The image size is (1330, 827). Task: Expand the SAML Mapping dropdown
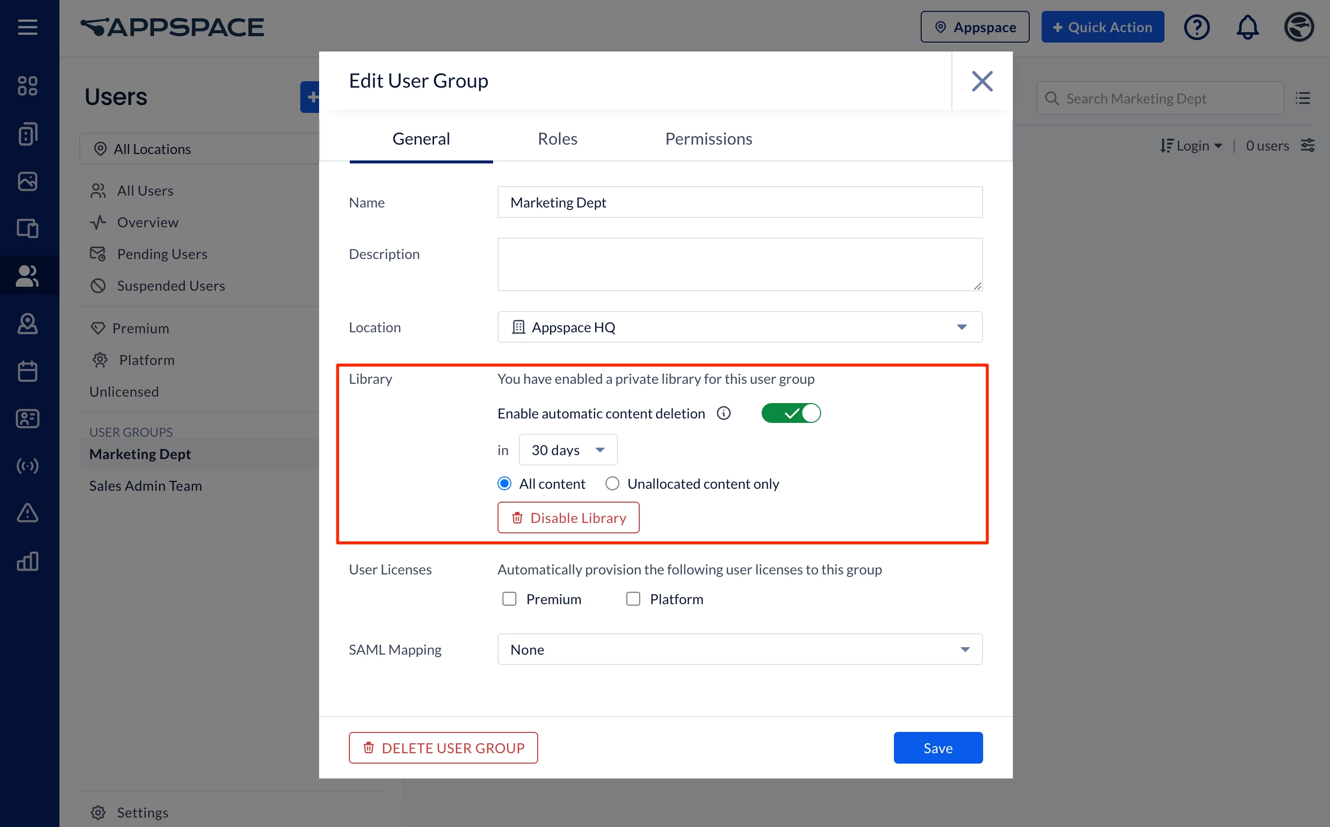tap(739, 650)
